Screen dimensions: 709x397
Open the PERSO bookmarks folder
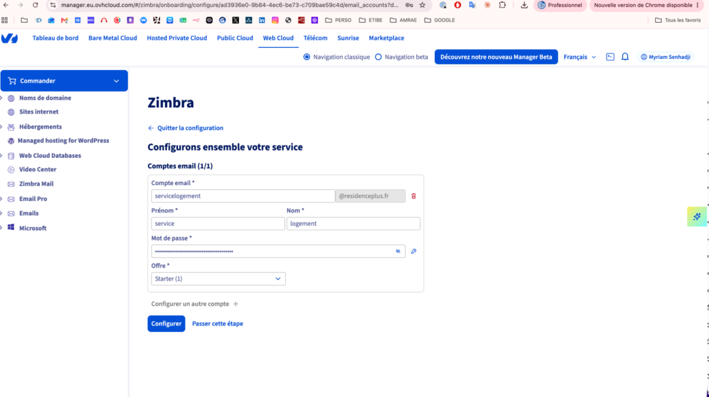click(338, 20)
